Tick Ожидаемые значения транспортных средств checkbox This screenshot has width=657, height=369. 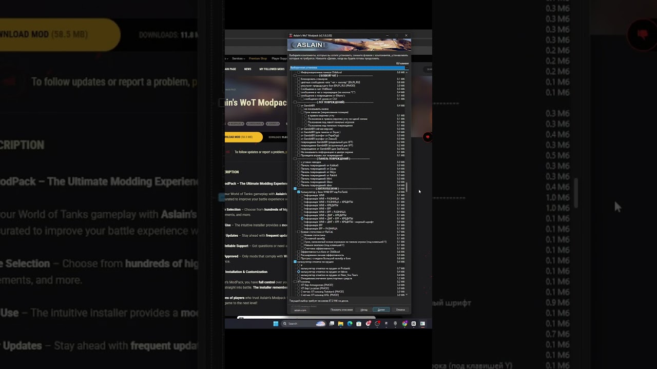[299, 278]
